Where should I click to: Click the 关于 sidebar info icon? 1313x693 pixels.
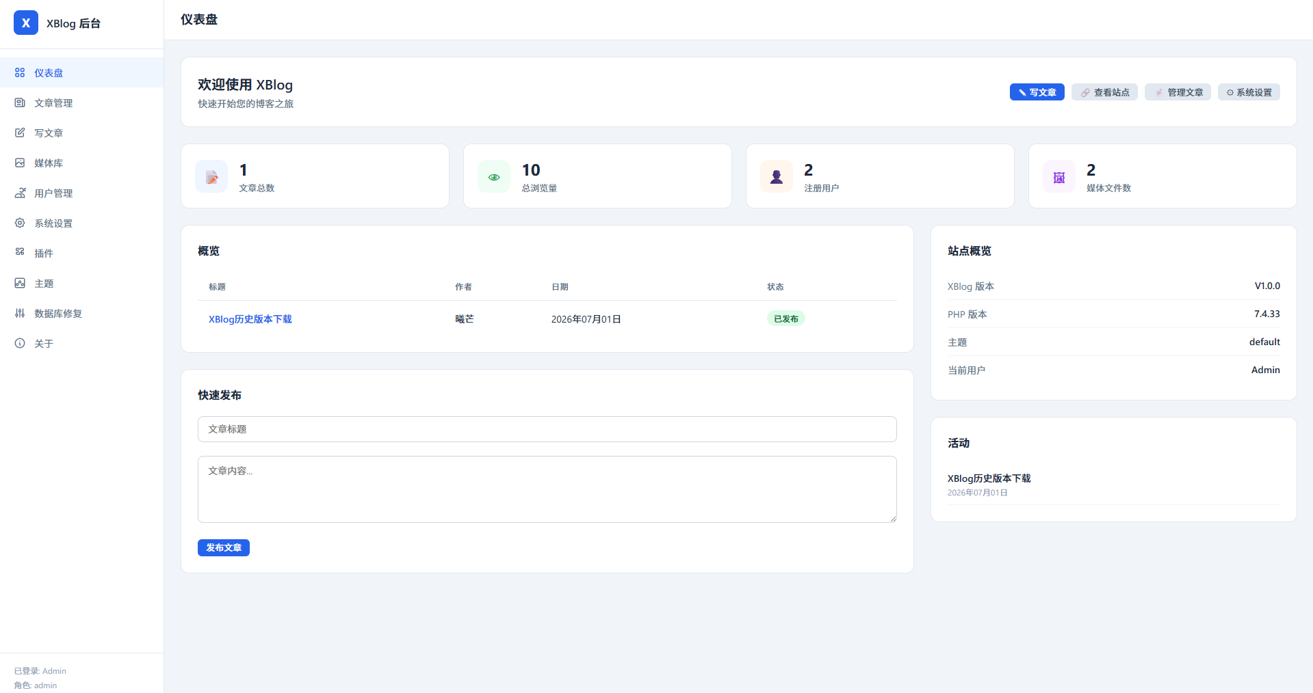(x=20, y=343)
